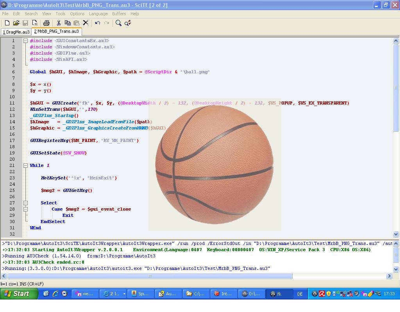This screenshot has width=400, height=312.
Task: Open the Replace tool icon in toolbar
Action: tap(128, 23)
